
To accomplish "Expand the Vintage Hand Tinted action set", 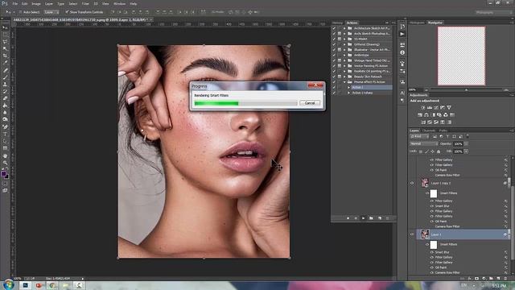I will click(344, 60).
